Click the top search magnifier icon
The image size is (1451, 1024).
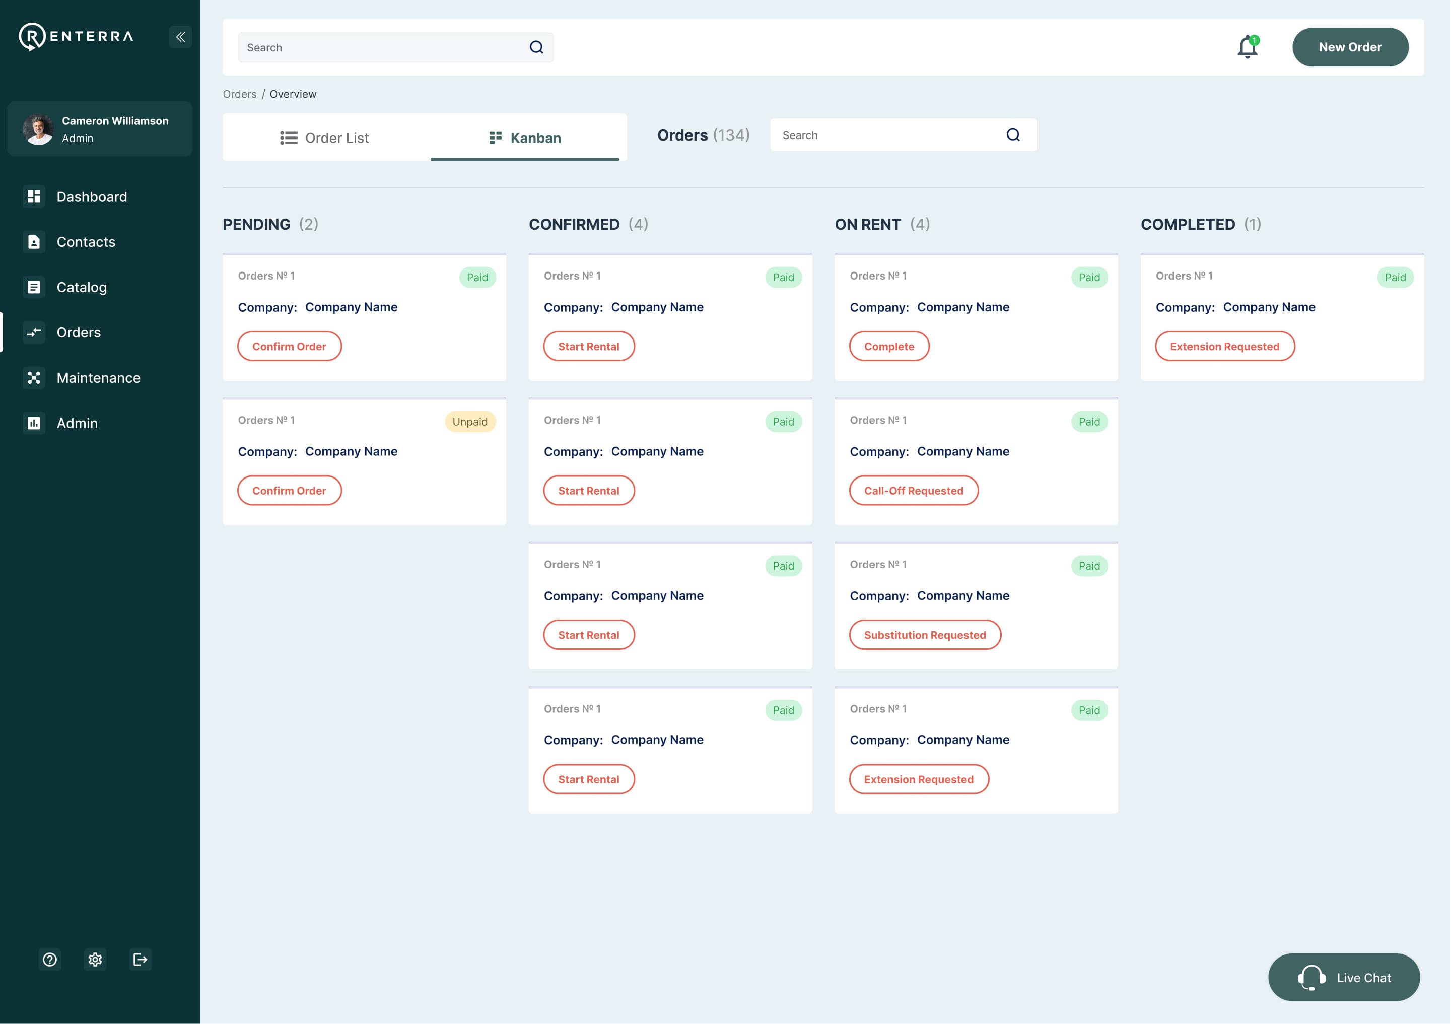(536, 47)
